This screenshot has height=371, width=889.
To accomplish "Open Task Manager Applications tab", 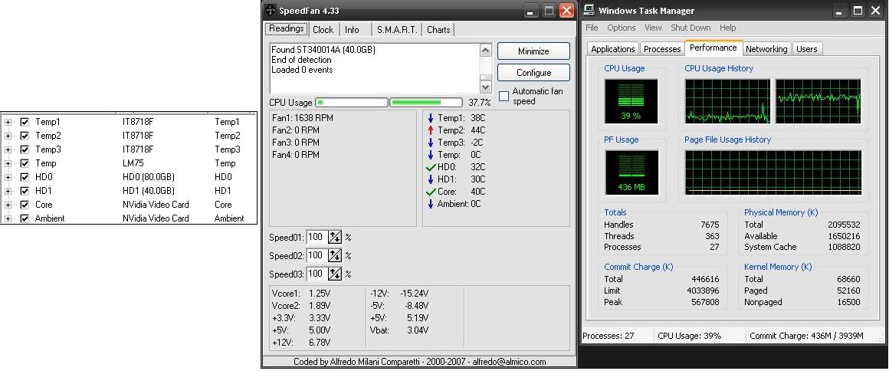I will [613, 49].
